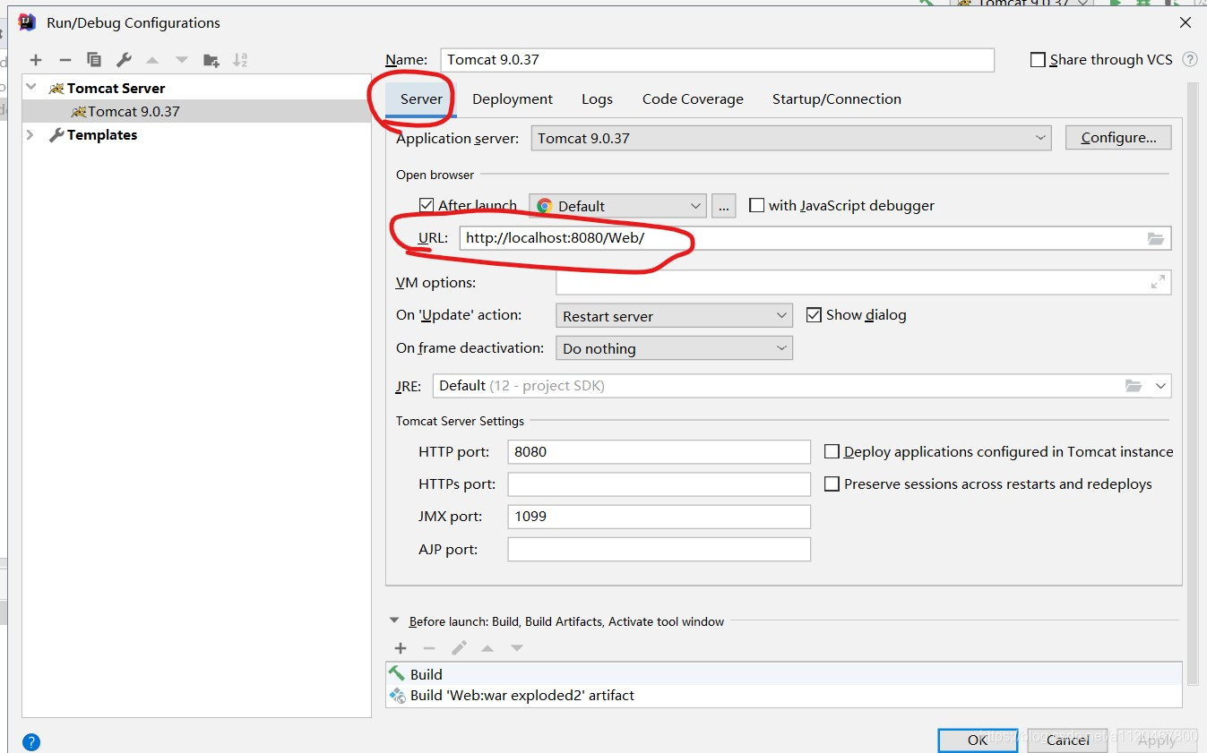Add a new configuration with the plus icon

point(36,60)
